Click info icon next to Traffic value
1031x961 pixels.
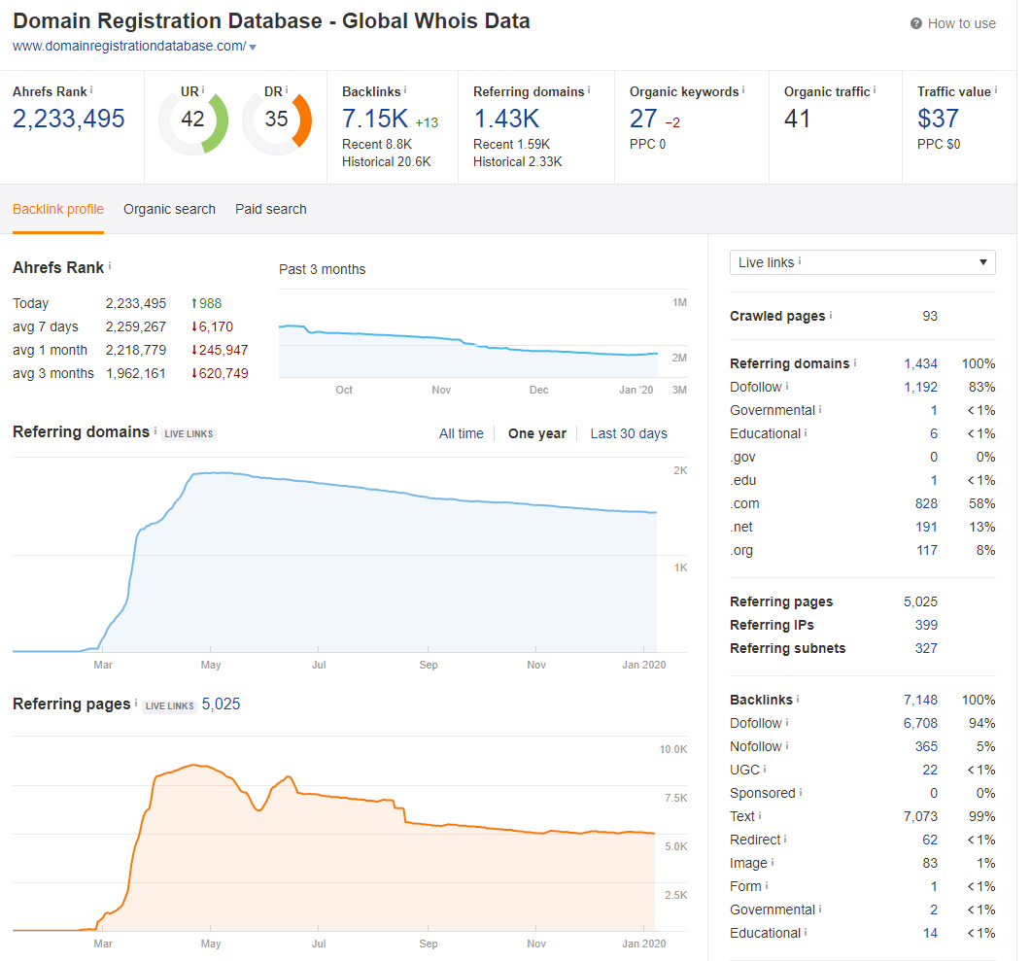pos(995,90)
